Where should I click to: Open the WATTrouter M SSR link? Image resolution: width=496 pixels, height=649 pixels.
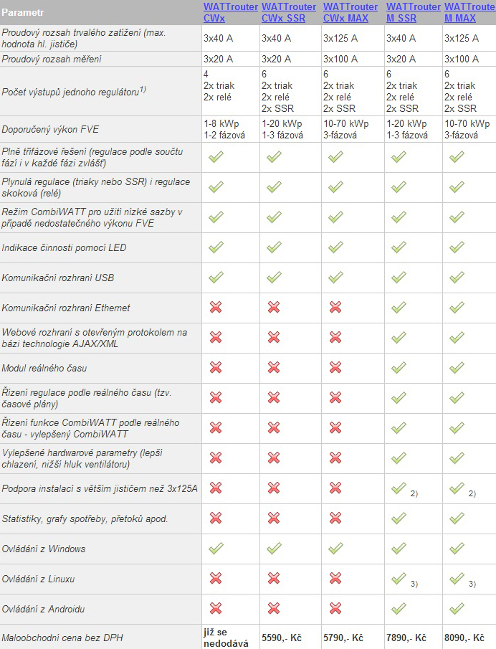click(414, 12)
